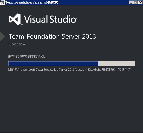Click the registered mark after Visual Studio
Image resolution: width=143 pixels, height=133 pixels.
click(x=77, y=18)
